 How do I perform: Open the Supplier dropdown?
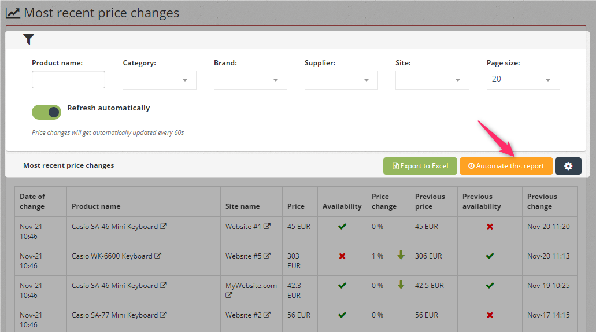(341, 80)
